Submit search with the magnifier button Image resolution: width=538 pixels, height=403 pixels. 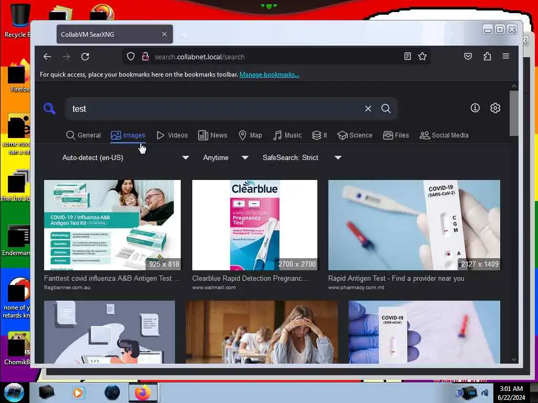pos(386,109)
